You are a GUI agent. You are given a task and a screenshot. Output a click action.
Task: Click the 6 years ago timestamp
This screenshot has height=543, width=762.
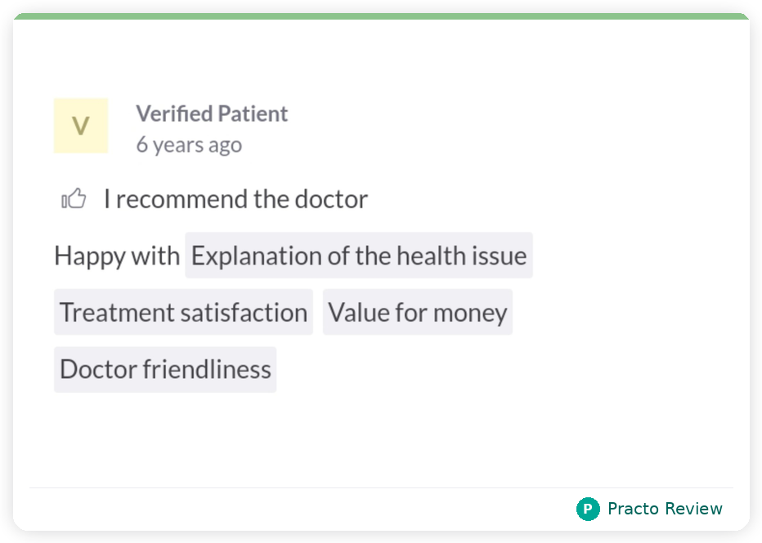[189, 145]
